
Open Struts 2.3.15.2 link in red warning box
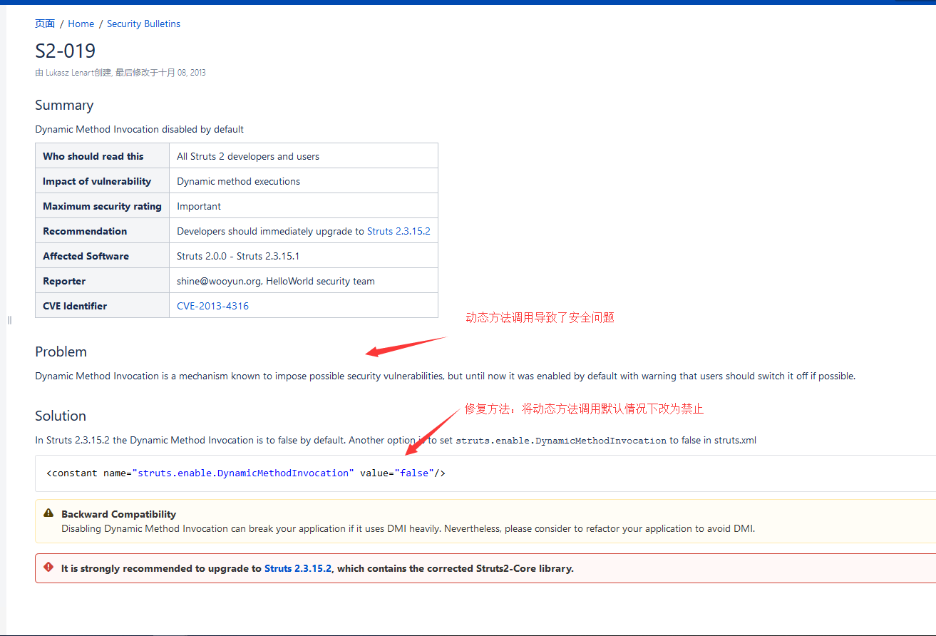(x=298, y=568)
